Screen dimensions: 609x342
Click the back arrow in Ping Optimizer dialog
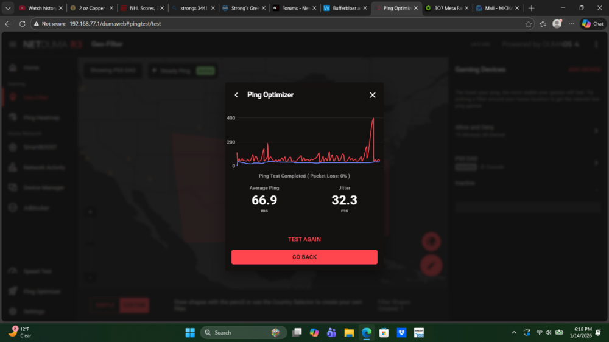(236, 95)
